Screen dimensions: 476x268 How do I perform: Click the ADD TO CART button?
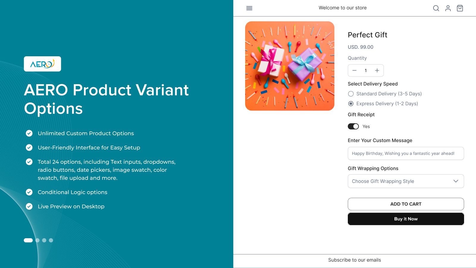coord(406,204)
